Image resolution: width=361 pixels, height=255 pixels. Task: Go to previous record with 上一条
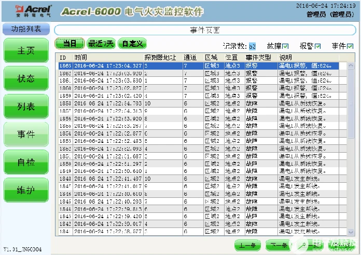pyautogui.click(x=247, y=245)
